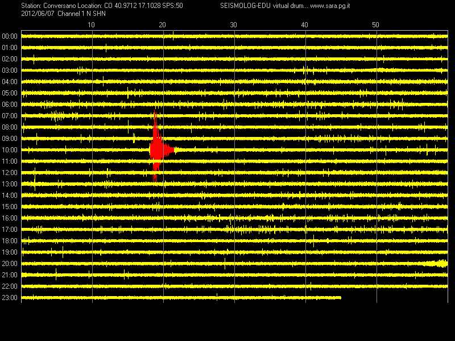Click the 03:00 hour label
The height and width of the screenshot is (341, 455).
pos(10,70)
